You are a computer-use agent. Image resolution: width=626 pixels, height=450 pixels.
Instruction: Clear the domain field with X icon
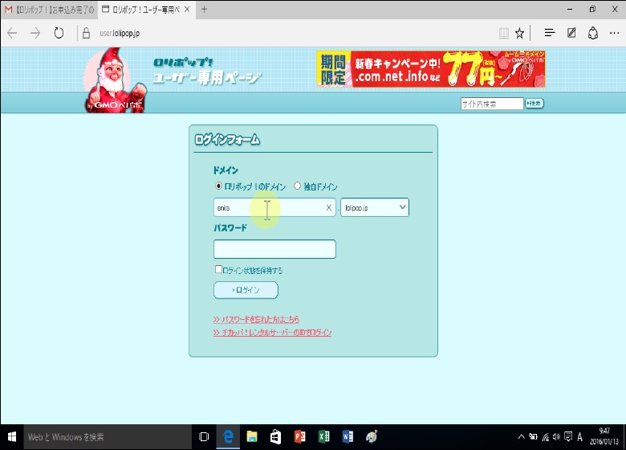pyautogui.click(x=328, y=208)
